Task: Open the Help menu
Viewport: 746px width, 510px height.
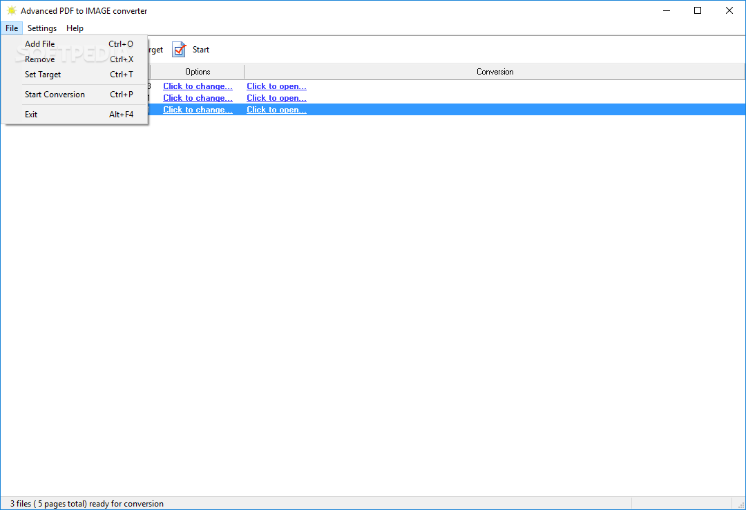Action: pyautogui.click(x=75, y=28)
